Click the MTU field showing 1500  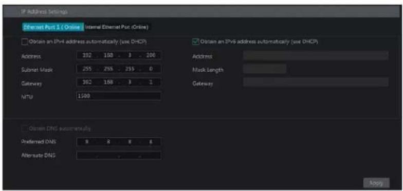119,96
